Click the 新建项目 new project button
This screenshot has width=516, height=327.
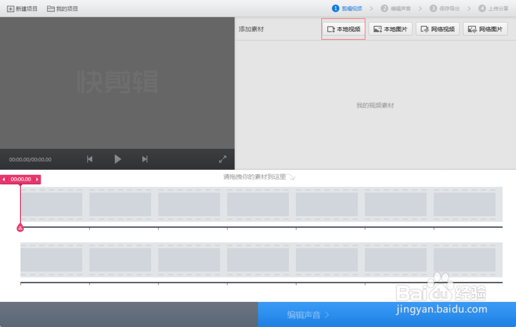click(22, 9)
